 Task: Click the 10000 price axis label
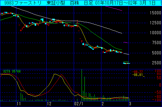coord(156,33)
